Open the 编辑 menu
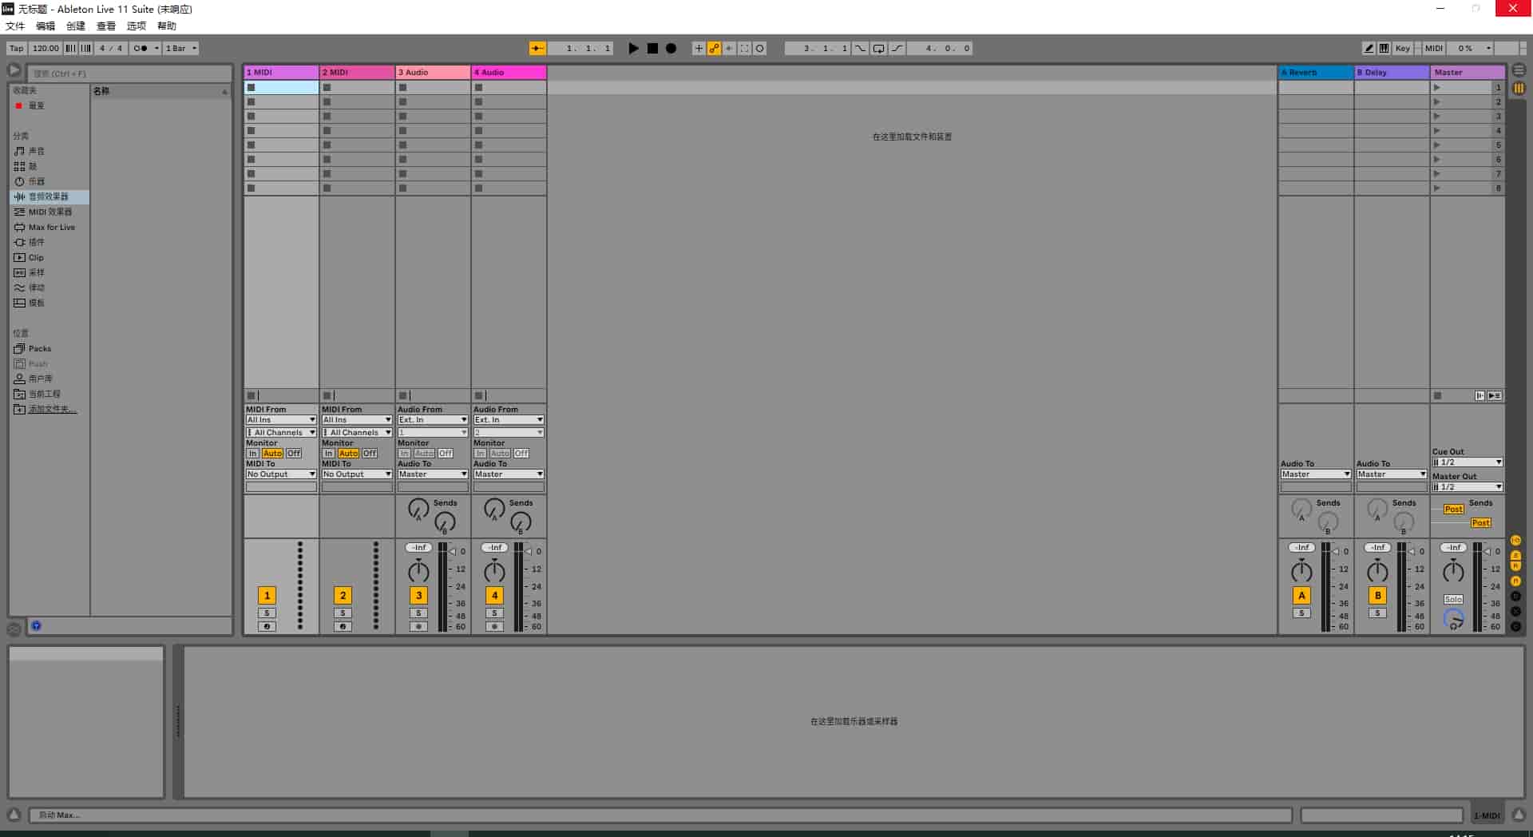The width and height of the screenshot is (1533, 837). [46, 26]
